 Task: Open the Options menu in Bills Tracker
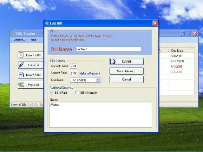coord(20,40)
